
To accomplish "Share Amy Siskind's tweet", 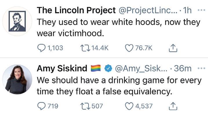I will pyautogui.click(x=173, y=106).
